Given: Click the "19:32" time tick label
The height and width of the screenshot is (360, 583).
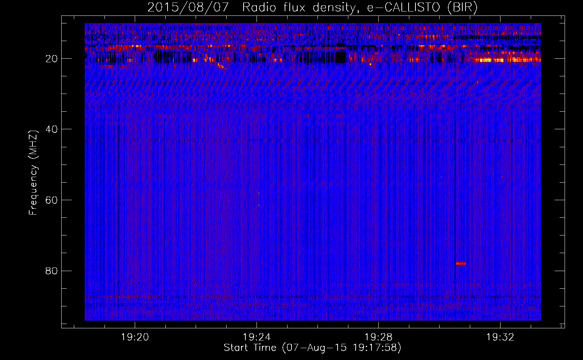Looking at the screenshot, I should click(500, 337).
